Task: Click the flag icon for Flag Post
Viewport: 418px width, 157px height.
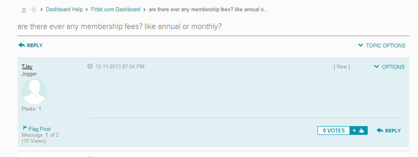Action: [25, 128]
